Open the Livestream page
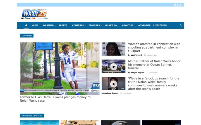The width and height of the screenshot is (201, 125). click(x=160, y=25)
